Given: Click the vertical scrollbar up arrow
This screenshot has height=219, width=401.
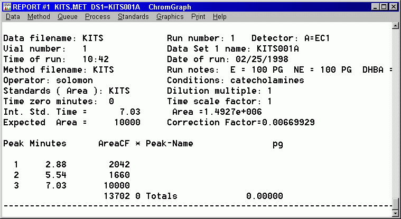Looking at the screenshot, I should [396, 25].
